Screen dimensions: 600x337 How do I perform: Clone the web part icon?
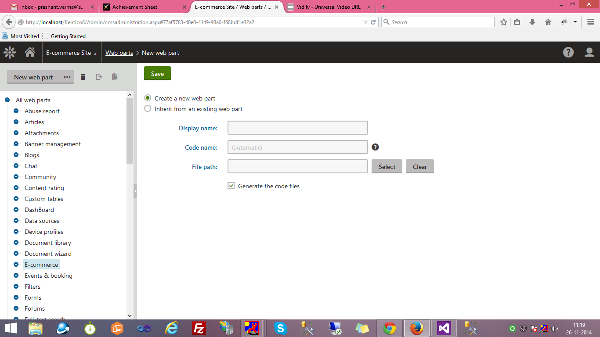tap(115, 77)
